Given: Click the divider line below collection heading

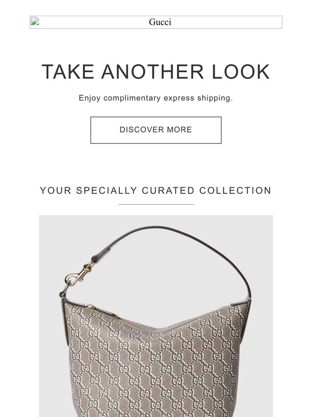Looking at the screenshot, I should (x=156, y=205).
